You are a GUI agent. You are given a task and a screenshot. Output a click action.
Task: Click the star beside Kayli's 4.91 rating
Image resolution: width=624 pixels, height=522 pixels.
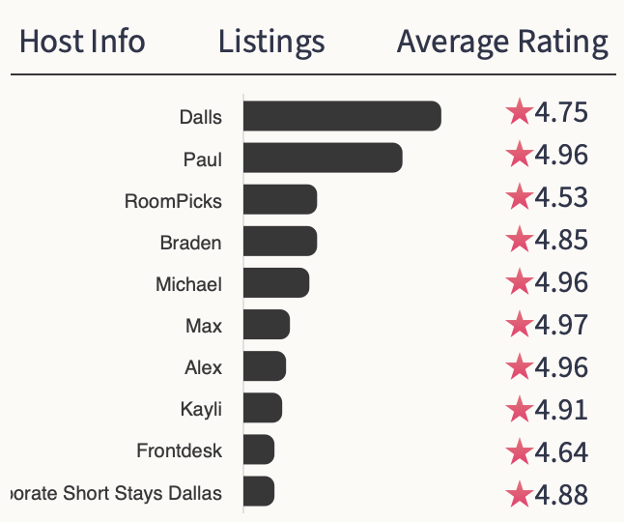[519, 409]
